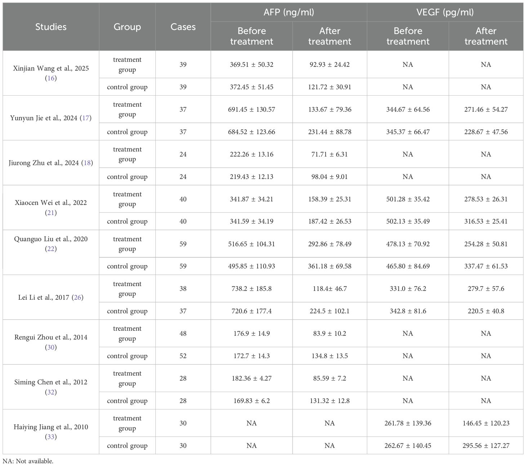Image resolution: width=526 pixels, height=466 pixels.
Task: Select the Group column header
Action: click(x=127, y=27)
